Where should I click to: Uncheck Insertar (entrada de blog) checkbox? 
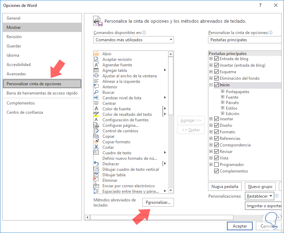pos(217,65)
